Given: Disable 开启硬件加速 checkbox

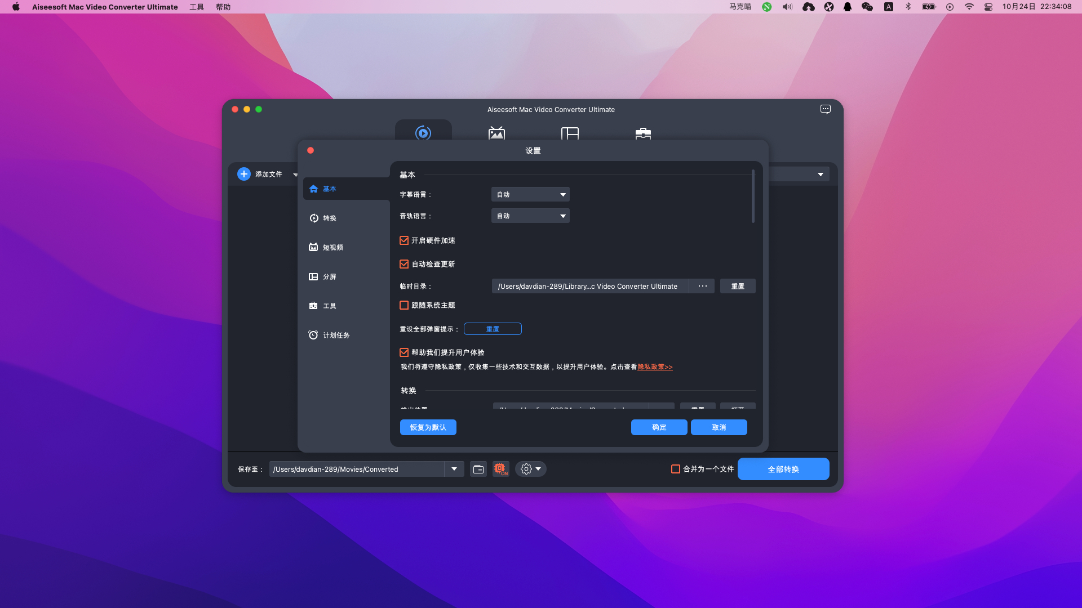Looking at the screenshot, I should [404, 240].
